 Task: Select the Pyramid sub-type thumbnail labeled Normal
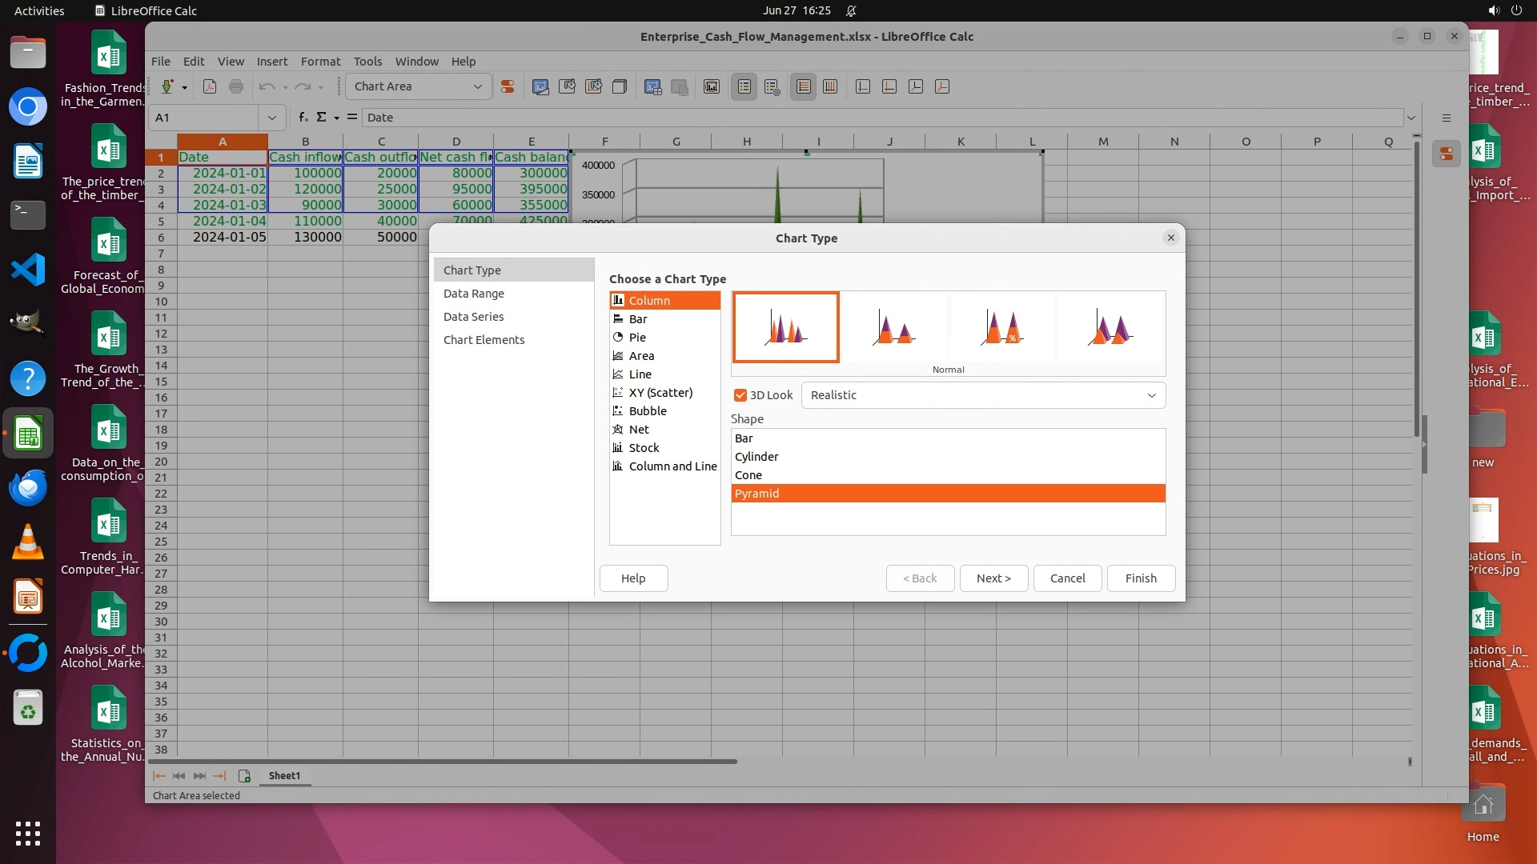[785, 327]
